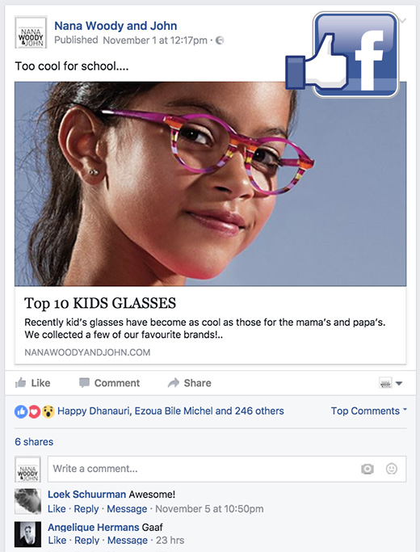
Task: Click the girl with glasses preview image
Action: [x=210, y=183]
